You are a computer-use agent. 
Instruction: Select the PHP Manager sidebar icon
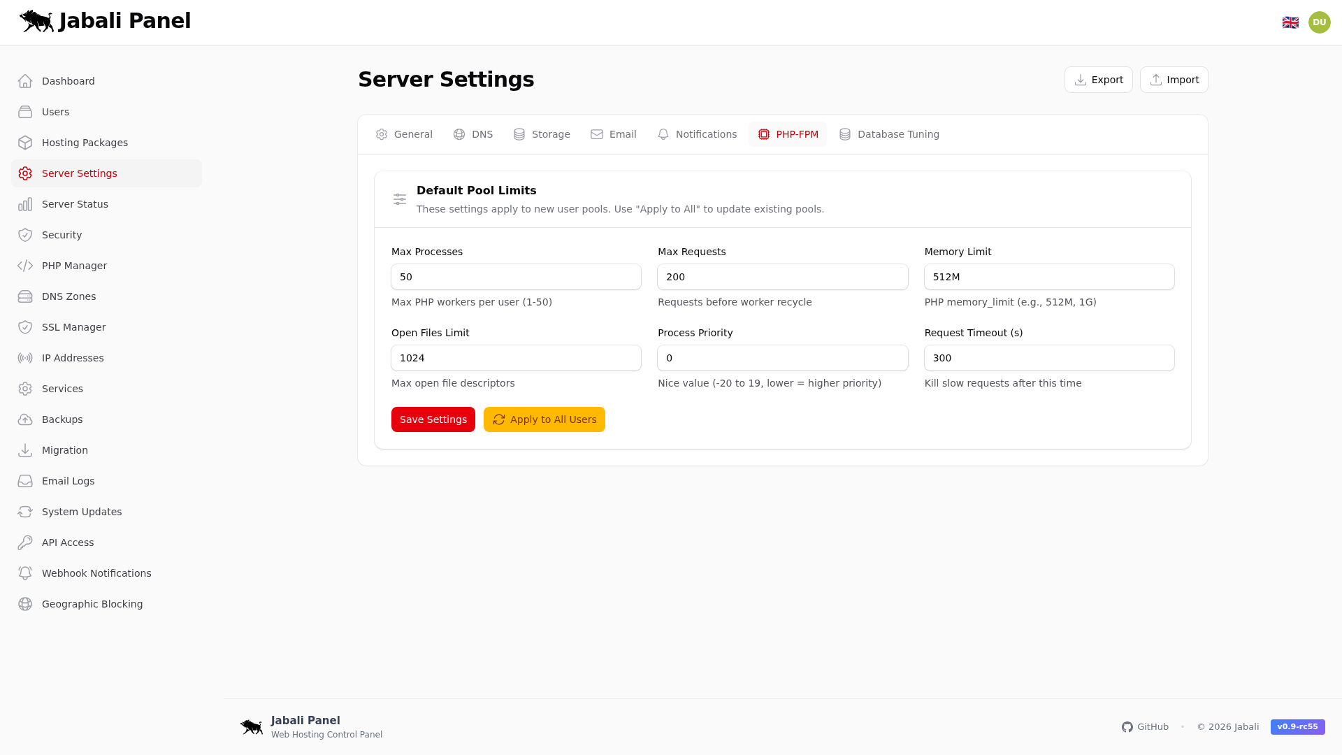[x=25, y=266]
